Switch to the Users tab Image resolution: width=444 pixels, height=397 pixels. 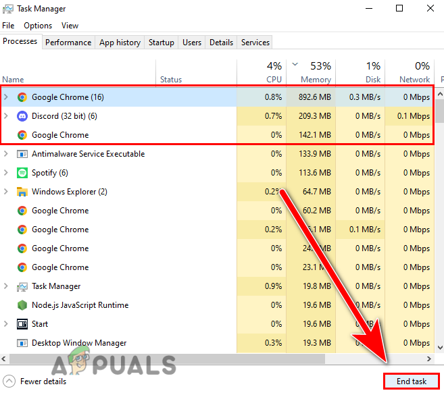point(192,43)
